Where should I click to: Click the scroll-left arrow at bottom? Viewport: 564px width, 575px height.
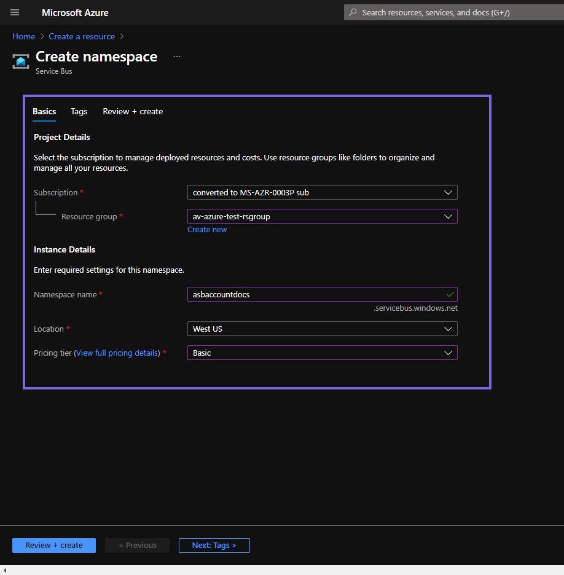pyautogui.click(x=5, y=570)
